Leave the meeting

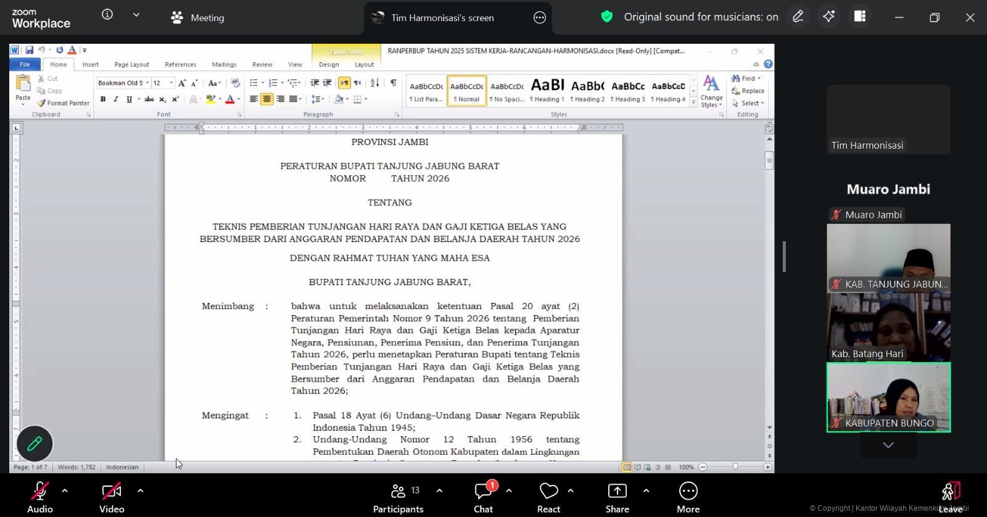950,497
